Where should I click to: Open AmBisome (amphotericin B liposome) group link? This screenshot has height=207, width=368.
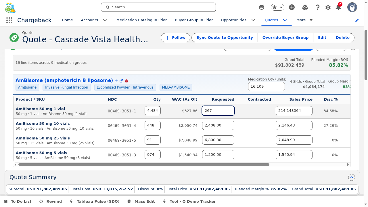click(64, 80)
